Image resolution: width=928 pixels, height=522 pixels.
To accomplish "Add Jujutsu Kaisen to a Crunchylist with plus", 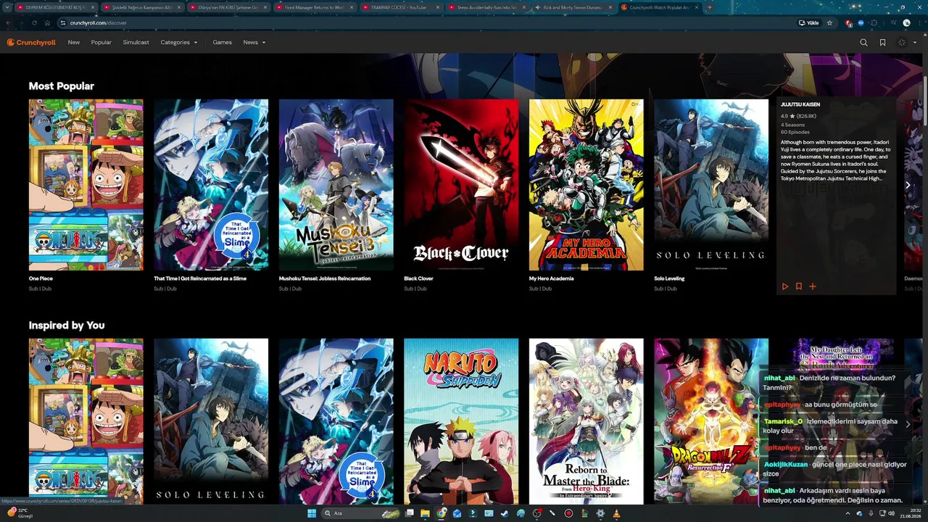I will [x=813, y=286].
